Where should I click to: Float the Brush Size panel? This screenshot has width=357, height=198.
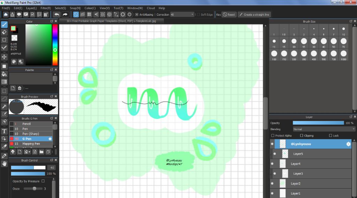[351, 21]
